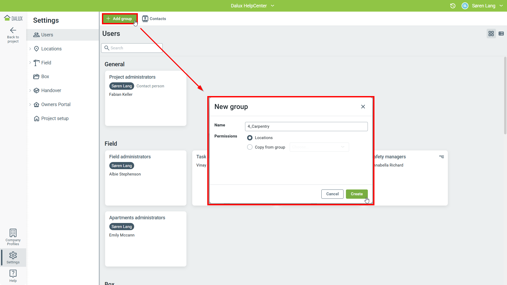Screen dimensions: 507x285
Task: Open Project setup in settings menu
Action: click(x=55, y=118)
